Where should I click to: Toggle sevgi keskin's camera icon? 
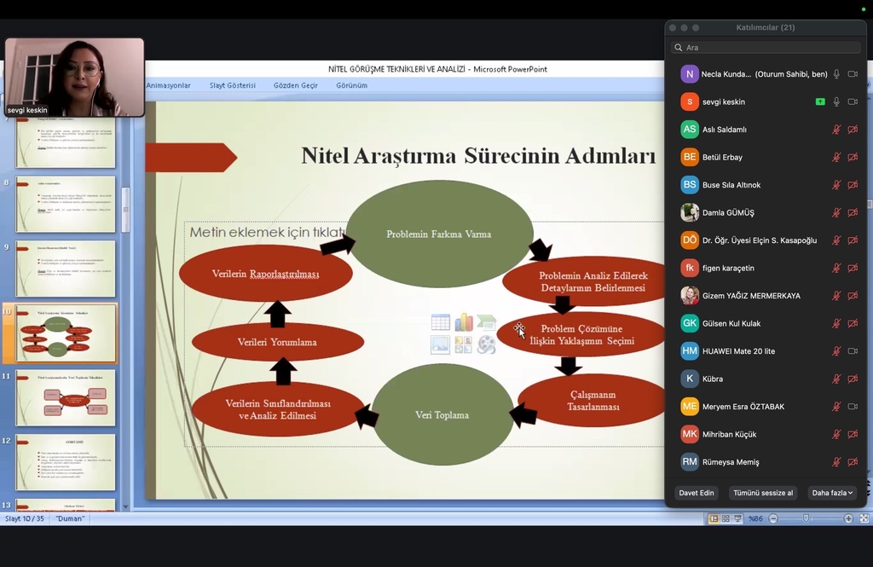853,101
